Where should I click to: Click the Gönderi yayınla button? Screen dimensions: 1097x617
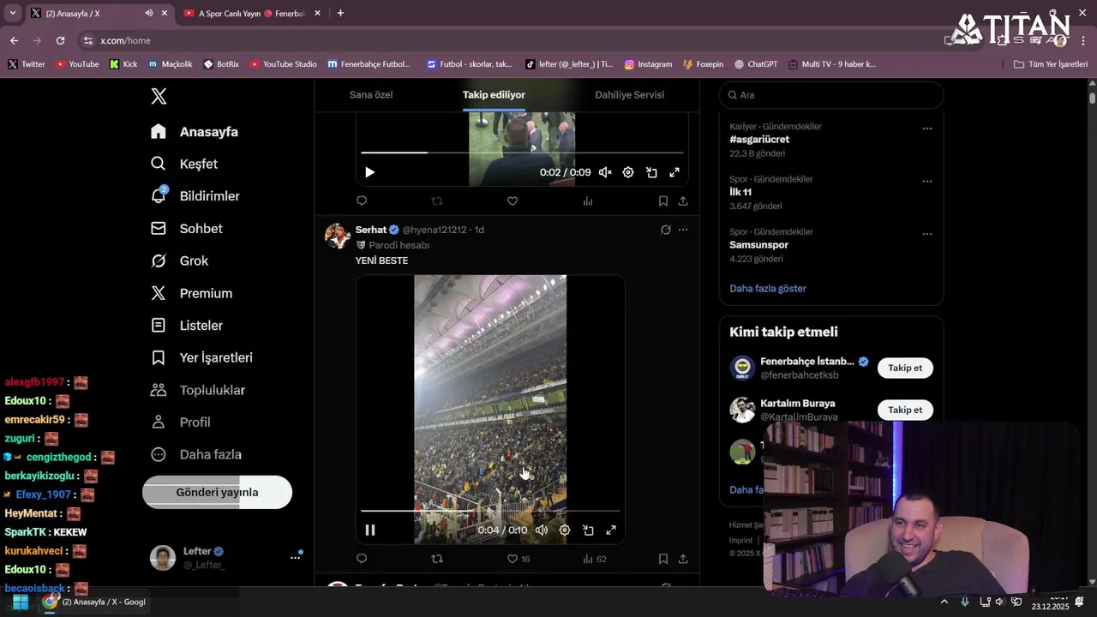[217, 493]
